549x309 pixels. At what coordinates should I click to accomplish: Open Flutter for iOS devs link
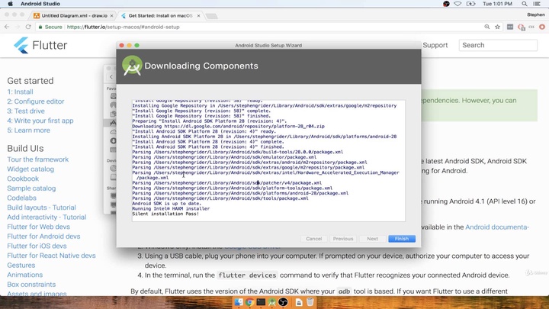click(x=37, y=246)
